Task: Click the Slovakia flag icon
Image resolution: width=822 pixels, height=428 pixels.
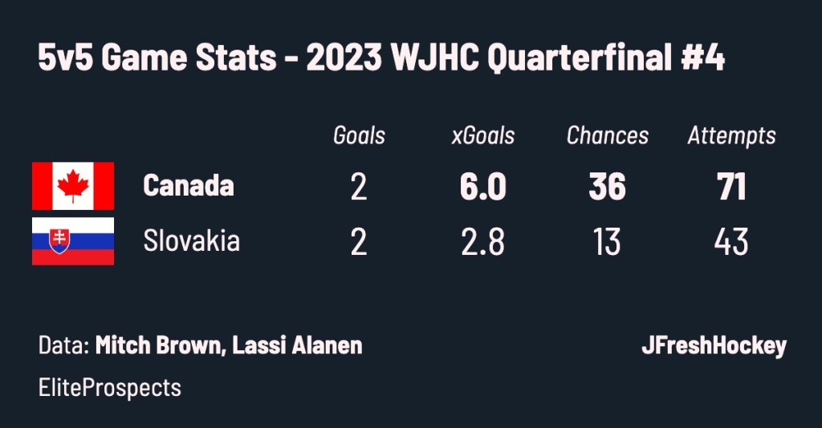Action: pyautogui.click(x=73, y=241)
